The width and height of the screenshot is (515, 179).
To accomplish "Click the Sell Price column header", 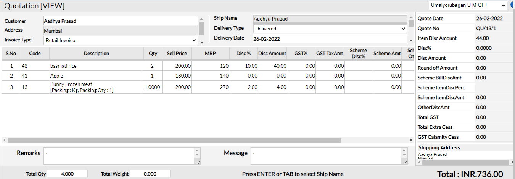I will (177, 54).
